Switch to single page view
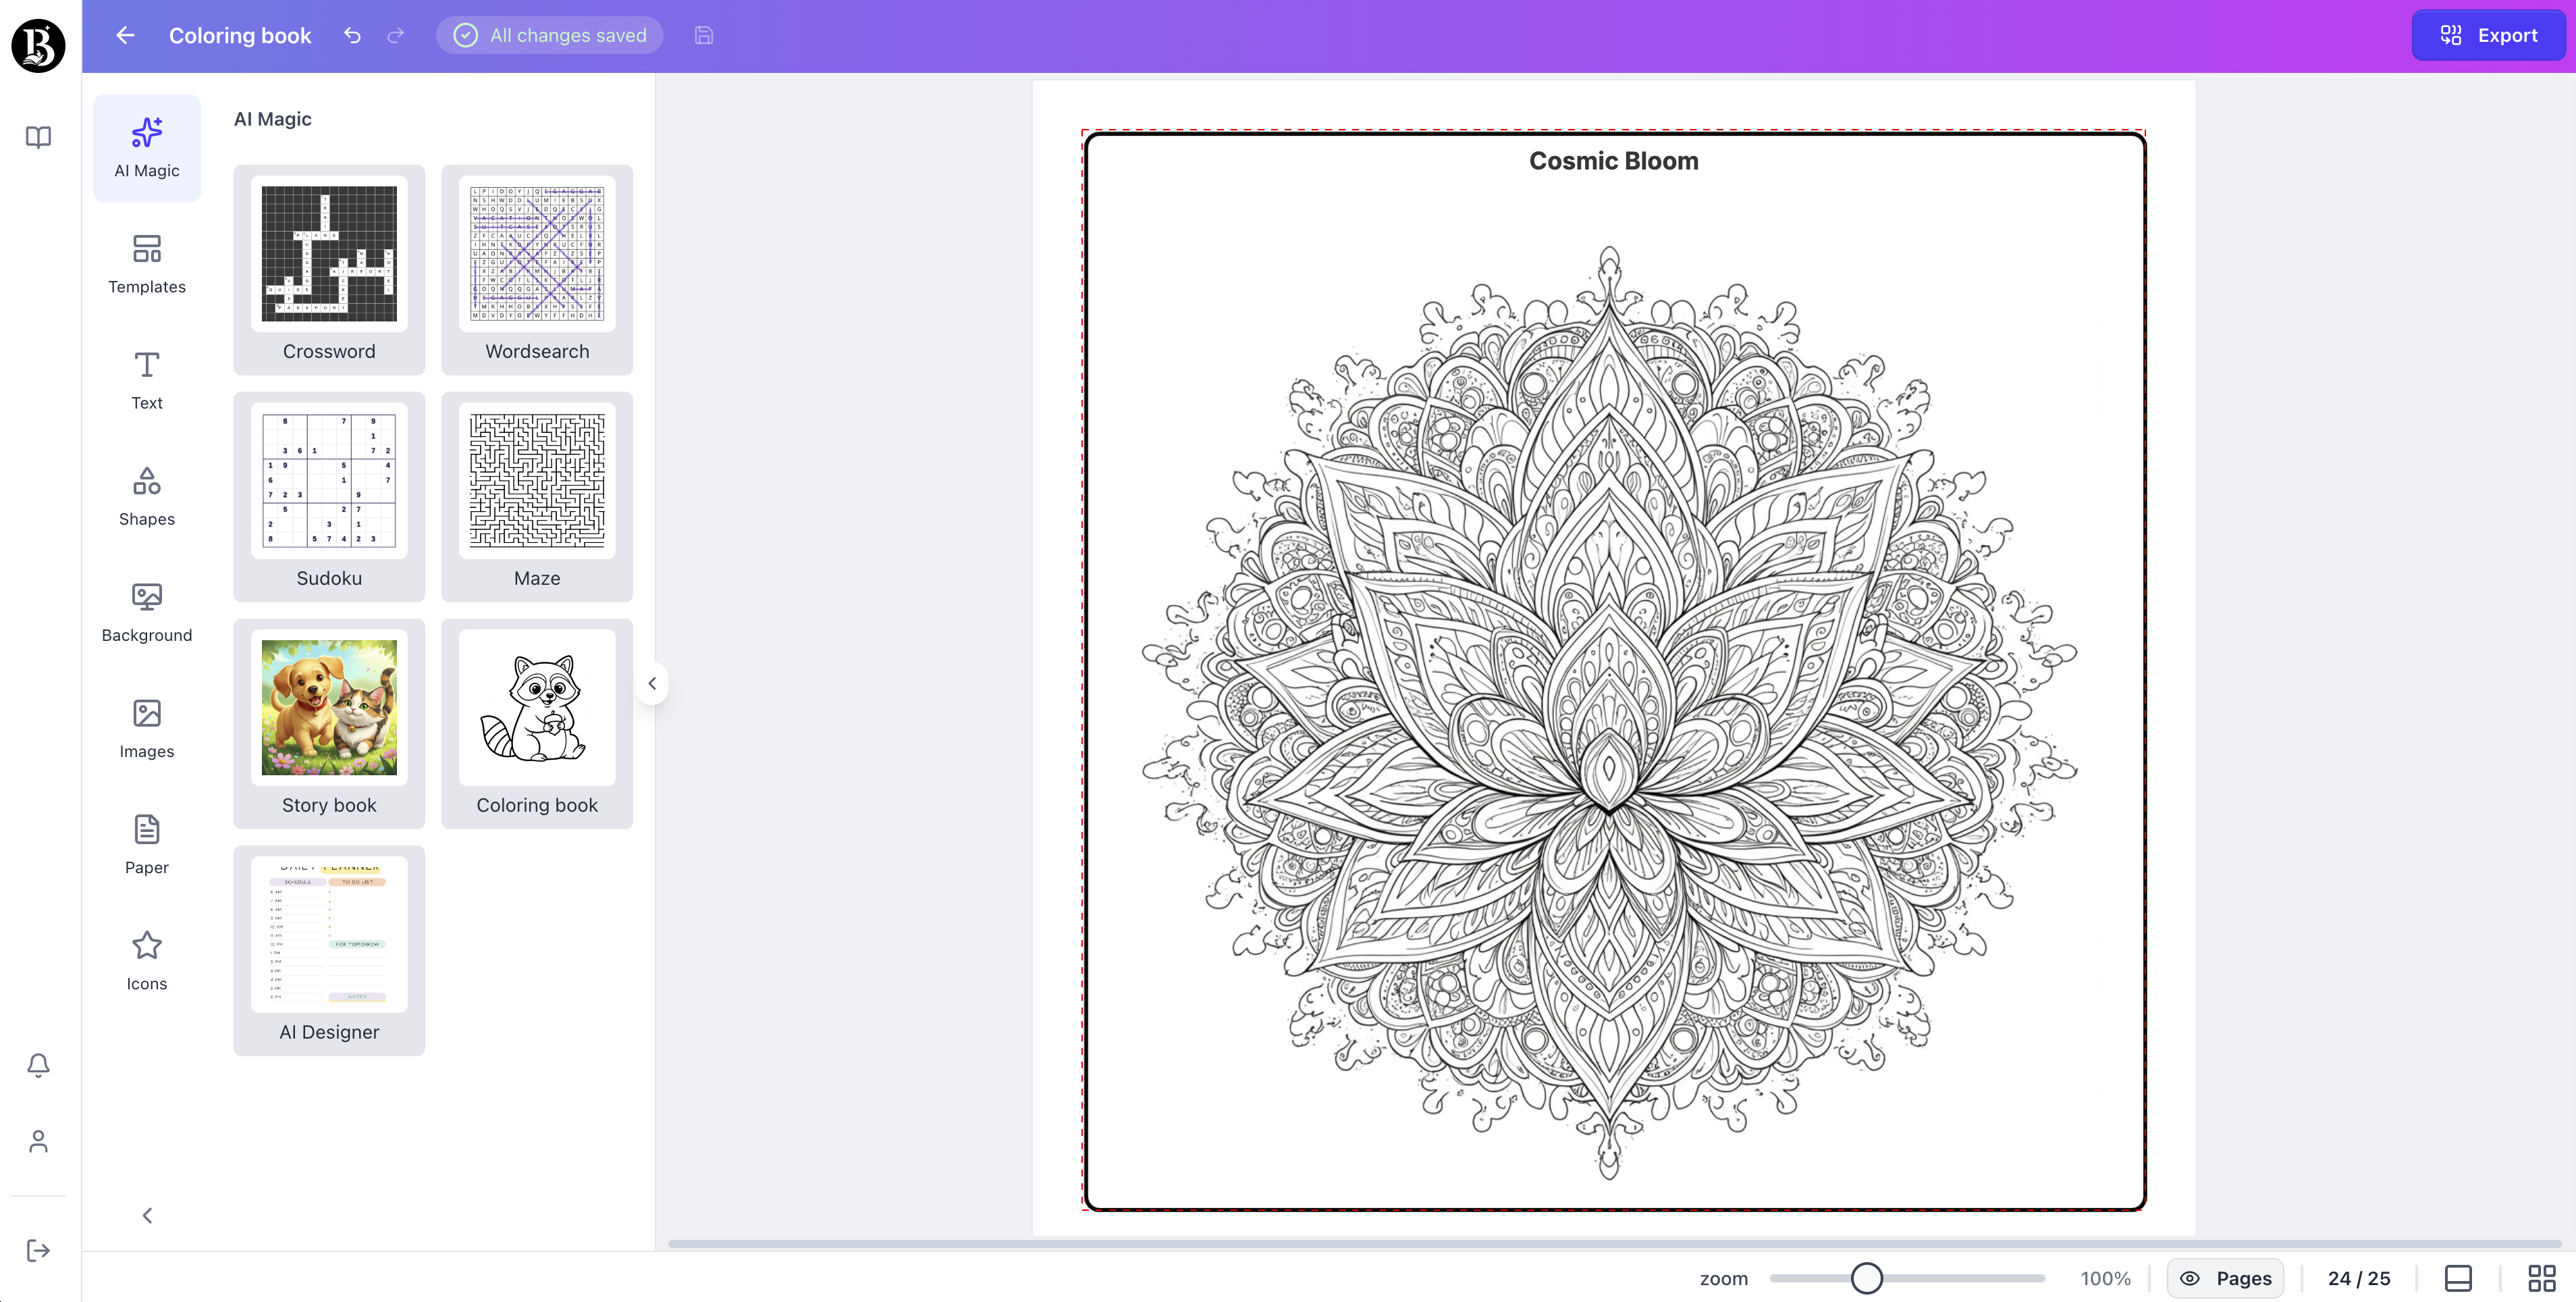This screenshot has width=2576, height=1302. pyautogui.click(x=2458, y=1278)
